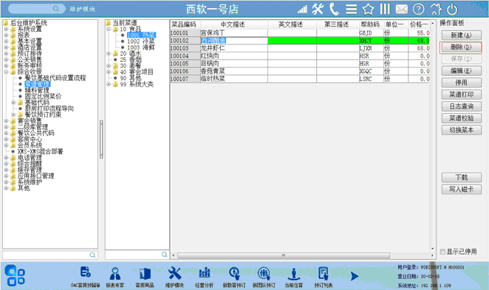Click the 删除(D) button

[461, 47]
